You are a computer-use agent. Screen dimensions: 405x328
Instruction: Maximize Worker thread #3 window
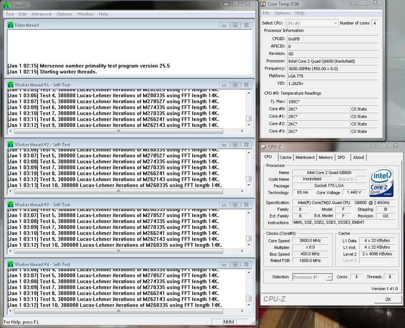click(x=235, y=205)
